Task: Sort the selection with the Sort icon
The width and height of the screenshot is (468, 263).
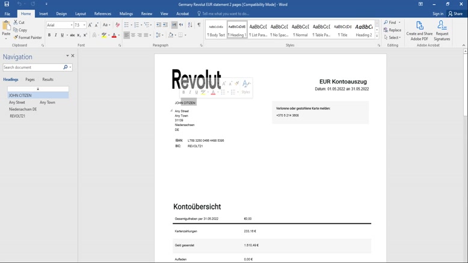Action: (x=190, y=25)
